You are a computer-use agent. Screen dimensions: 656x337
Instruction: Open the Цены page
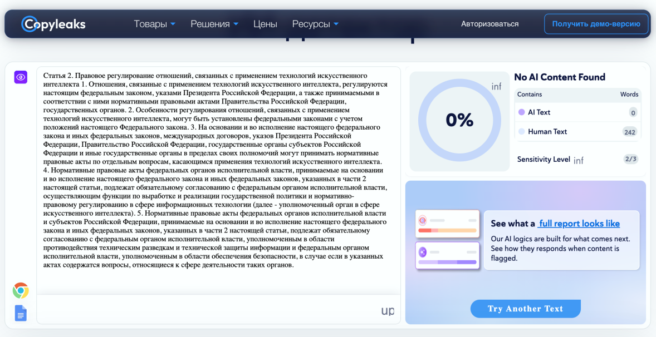[265, 24]
